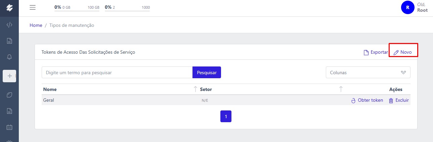Viewport: 433px width, 142px height.
Task: Create a new token with Novo
Action: coord(403,52)
